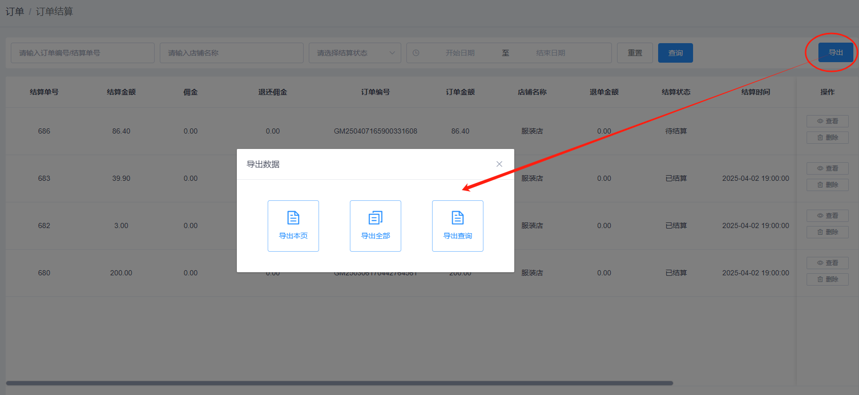View settlement 680 with 查看 button
The width and height of the screenshot is (859, 395).
point(827,263)
